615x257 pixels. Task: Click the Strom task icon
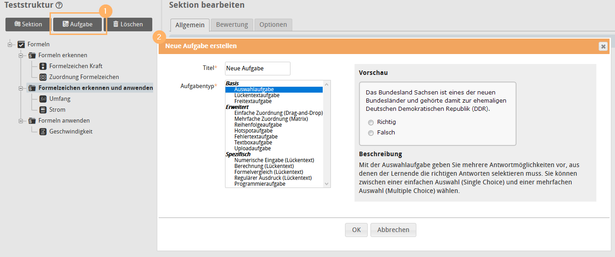pyautogui.click(x=43, y=110)
